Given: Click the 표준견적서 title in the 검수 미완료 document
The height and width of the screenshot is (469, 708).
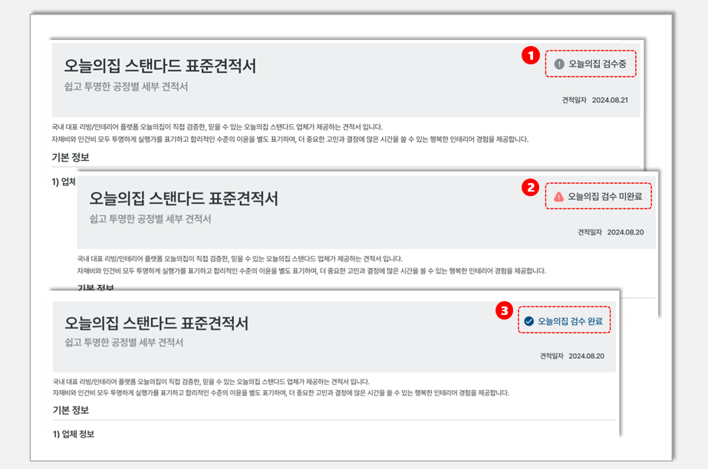Looking at the screenshot, I should pyautogui.click(x=183, y=198).
